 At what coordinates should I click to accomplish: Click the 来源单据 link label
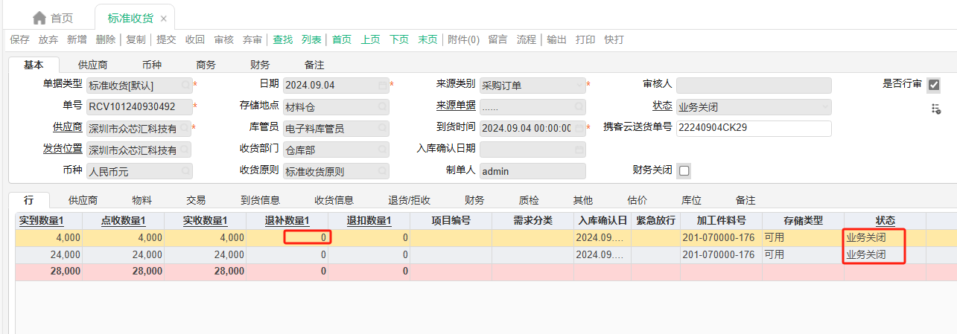456,106
